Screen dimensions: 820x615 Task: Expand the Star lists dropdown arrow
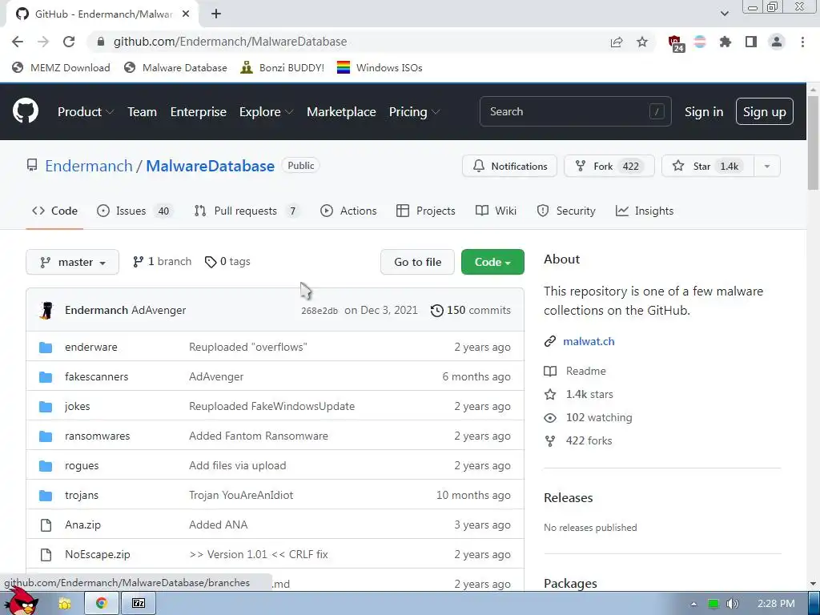pyautogui.click(x=767, y=167)
